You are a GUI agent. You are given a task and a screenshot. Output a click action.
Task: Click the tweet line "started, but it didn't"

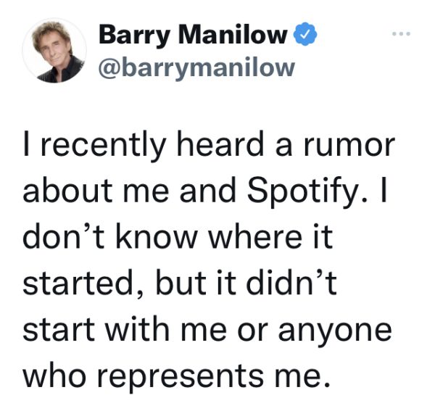pyautogui.click(x=180, y=284)
